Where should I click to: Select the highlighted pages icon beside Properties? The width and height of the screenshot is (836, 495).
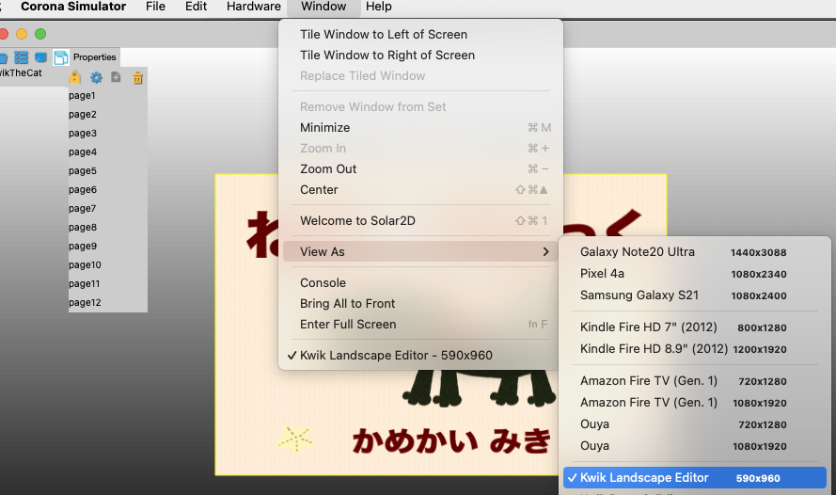[61, 57]
